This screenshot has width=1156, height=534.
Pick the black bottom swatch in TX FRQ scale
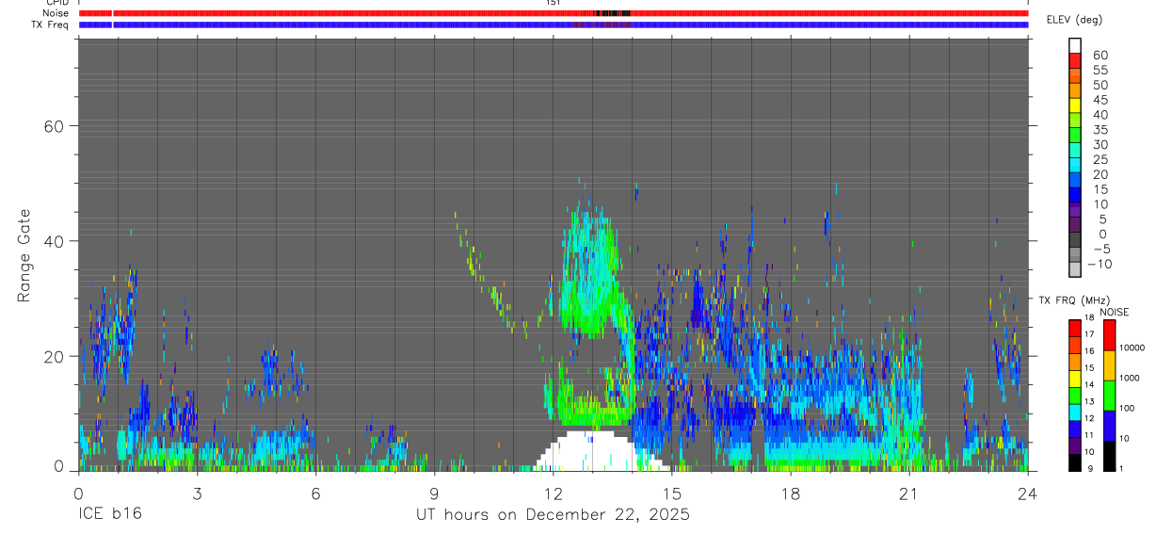1075,462
